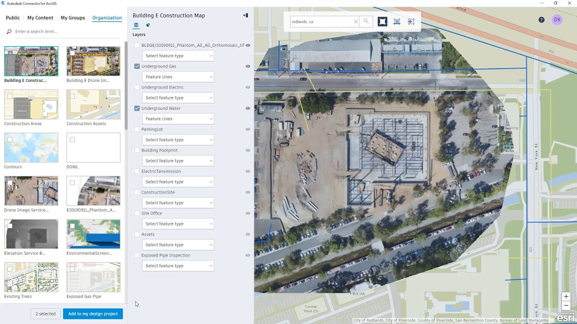Uncheck the Underground Gas layer checkbox
The image size is (577, 324).
click(137, 66)
